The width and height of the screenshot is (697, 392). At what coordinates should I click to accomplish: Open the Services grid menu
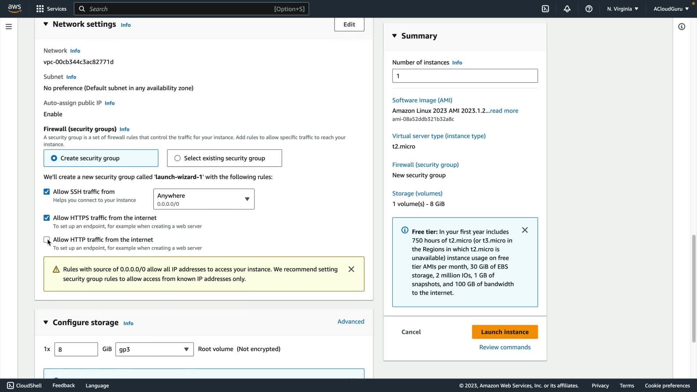(x=51, y=9)
